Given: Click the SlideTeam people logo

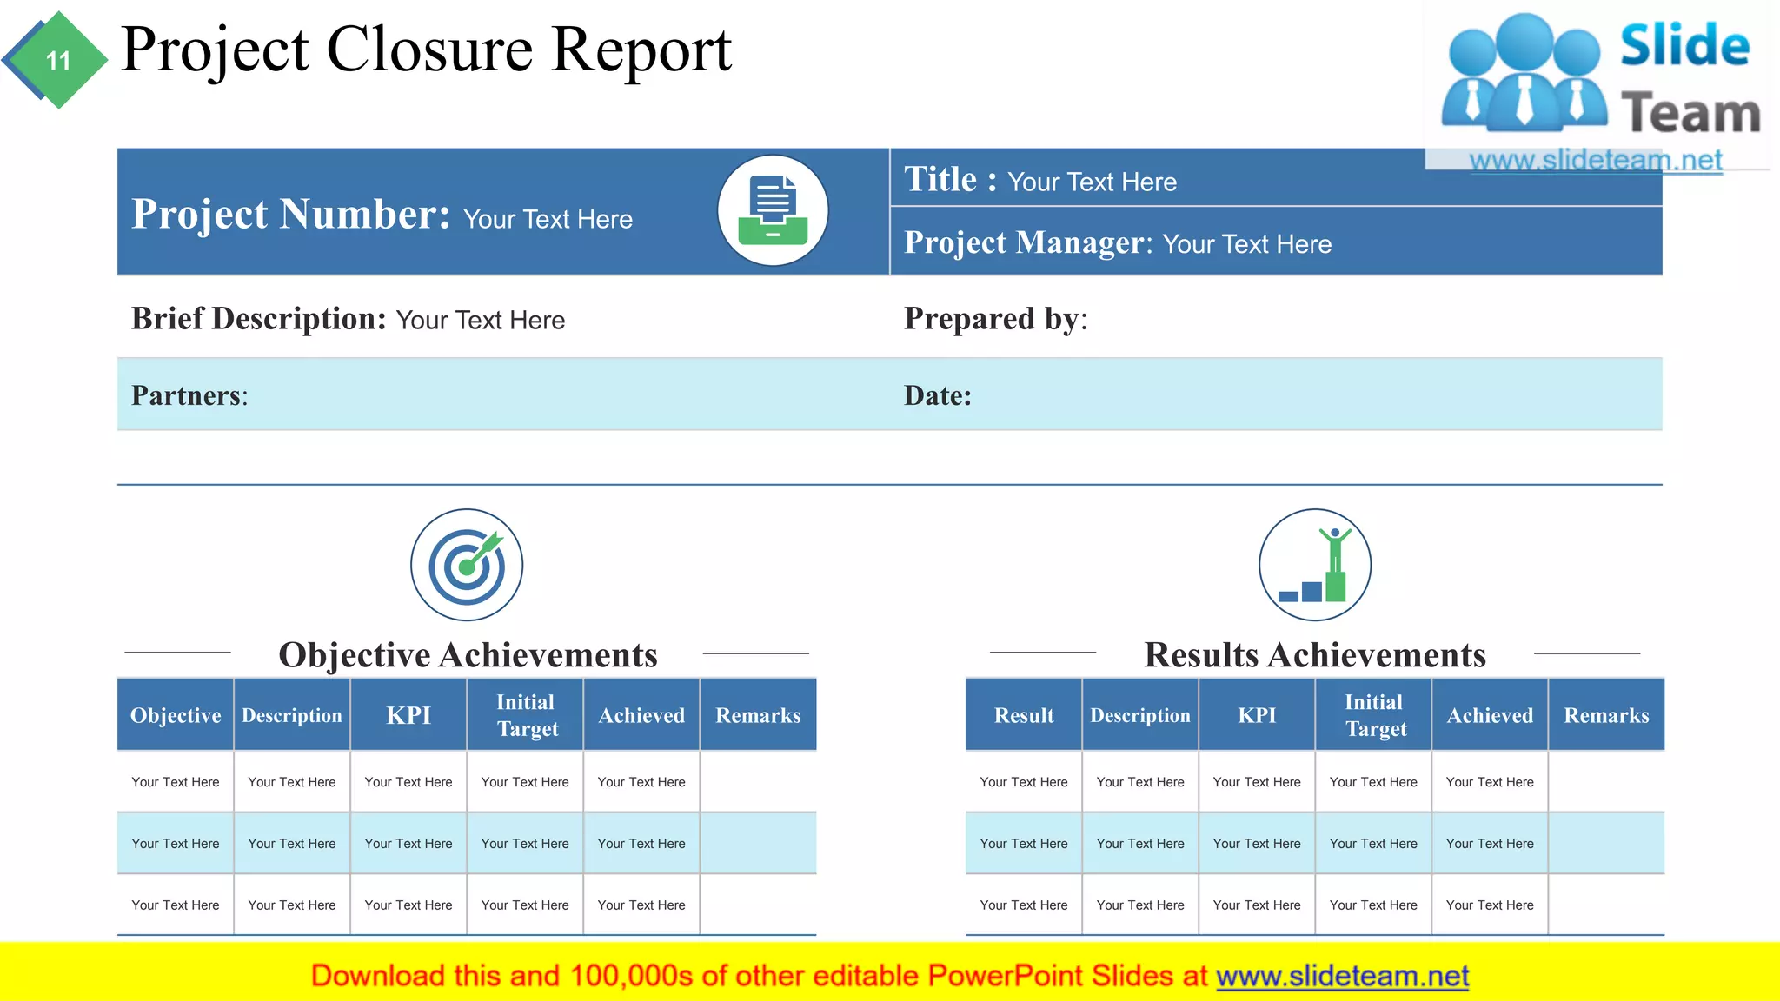Looking at the screenshot, I should 1523,73.
